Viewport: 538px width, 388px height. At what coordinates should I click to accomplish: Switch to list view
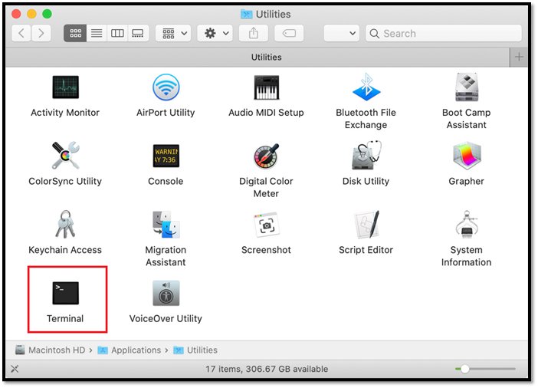[x=97, y=33]
